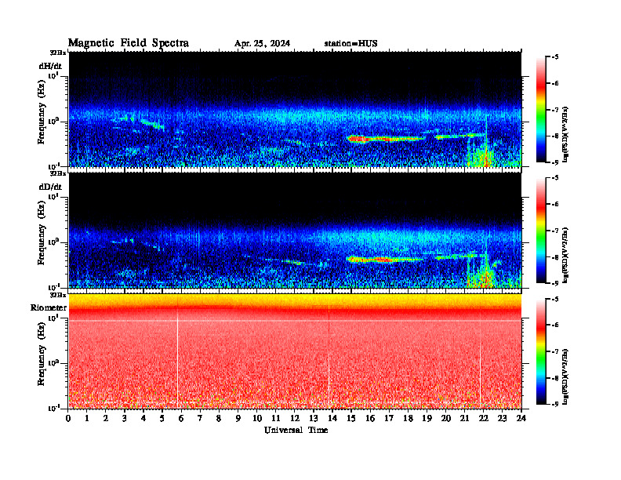Click hour 15 on the time axis
The width and height of the screenshot is (621, 480).
[351, 419]
